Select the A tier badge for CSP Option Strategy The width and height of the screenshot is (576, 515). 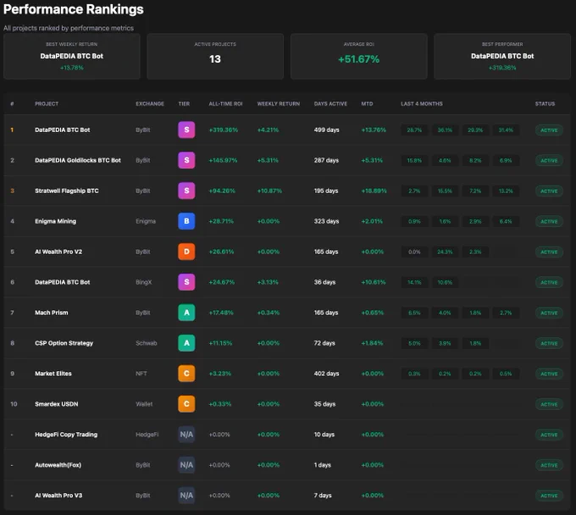pyautogui.click(x=186, y=343)
